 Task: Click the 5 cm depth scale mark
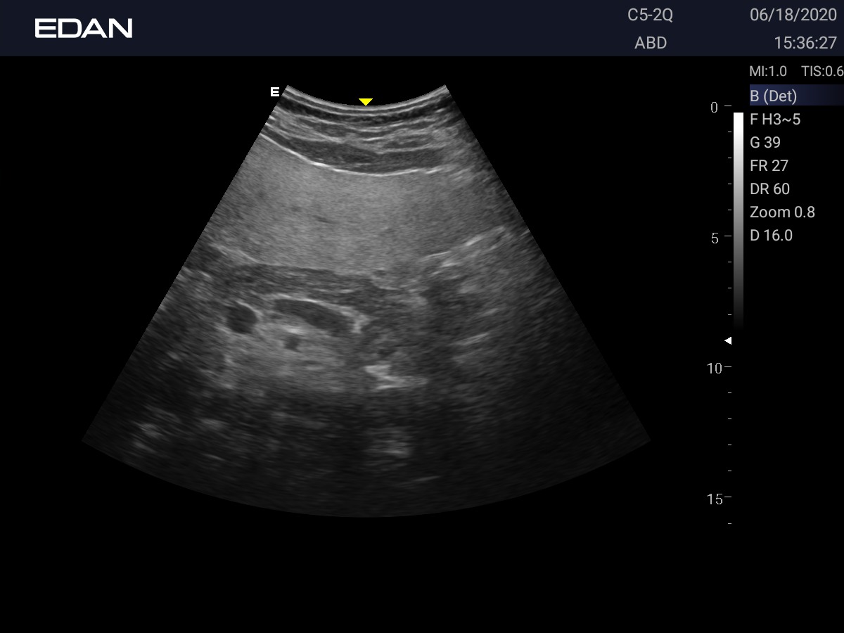[x=718, y=238]
